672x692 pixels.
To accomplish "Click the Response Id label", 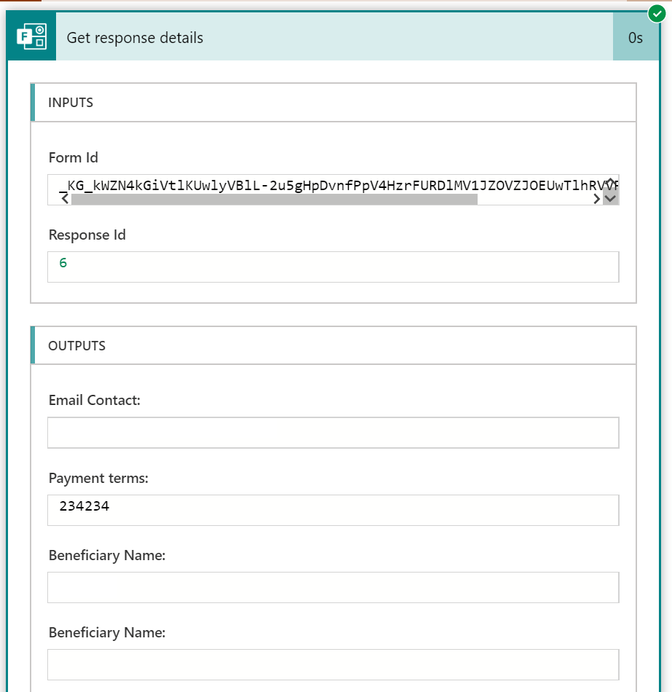I will tap(87, 235).
